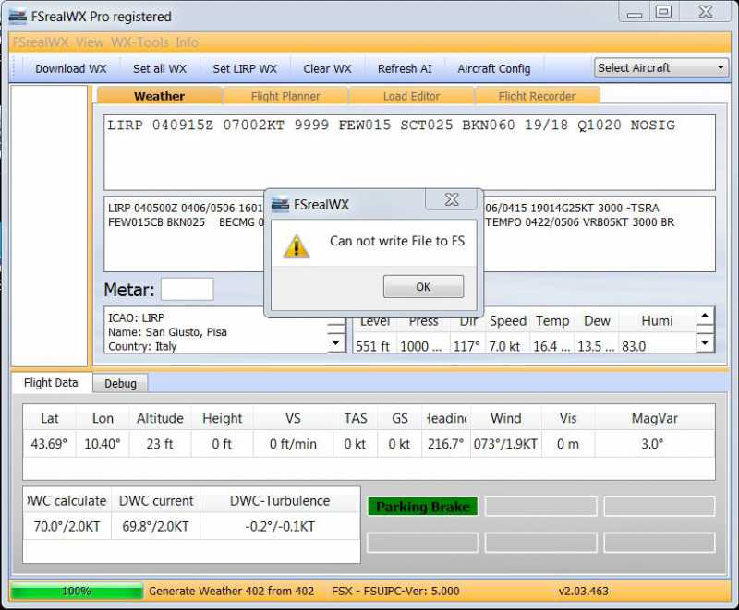The height and width of the screenshot is (610, 739).
Task: Click the TAS column header
Action: click(x=356, y=418)
